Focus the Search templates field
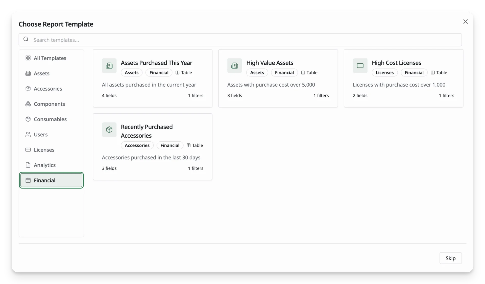The height and width of the screenshot is (284, 485). pos(240,40)
